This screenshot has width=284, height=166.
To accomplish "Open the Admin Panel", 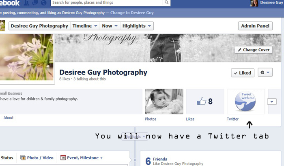I will point(255,26).
